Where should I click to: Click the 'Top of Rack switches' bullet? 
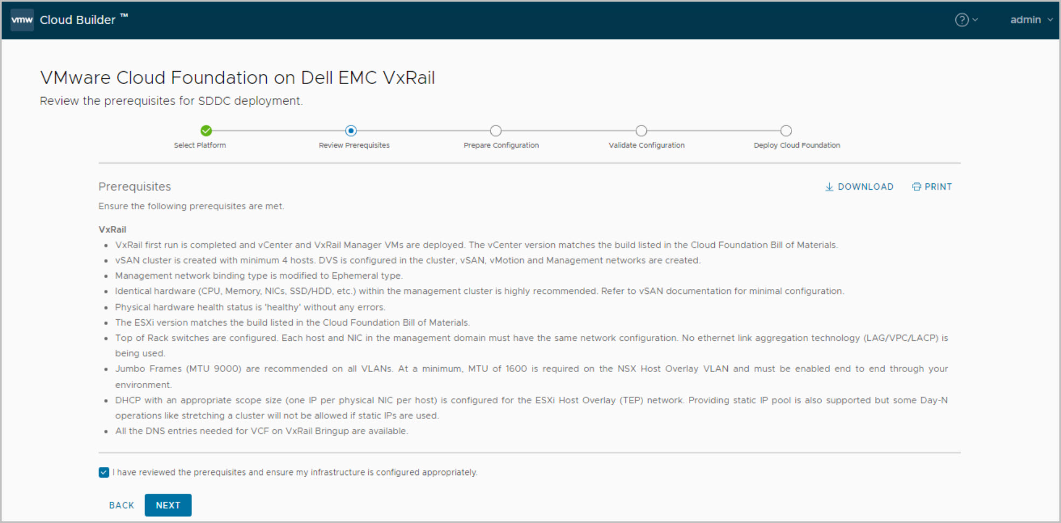tap(532, 346)
